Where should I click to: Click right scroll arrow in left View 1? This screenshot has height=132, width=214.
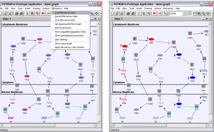coord(95,125)
